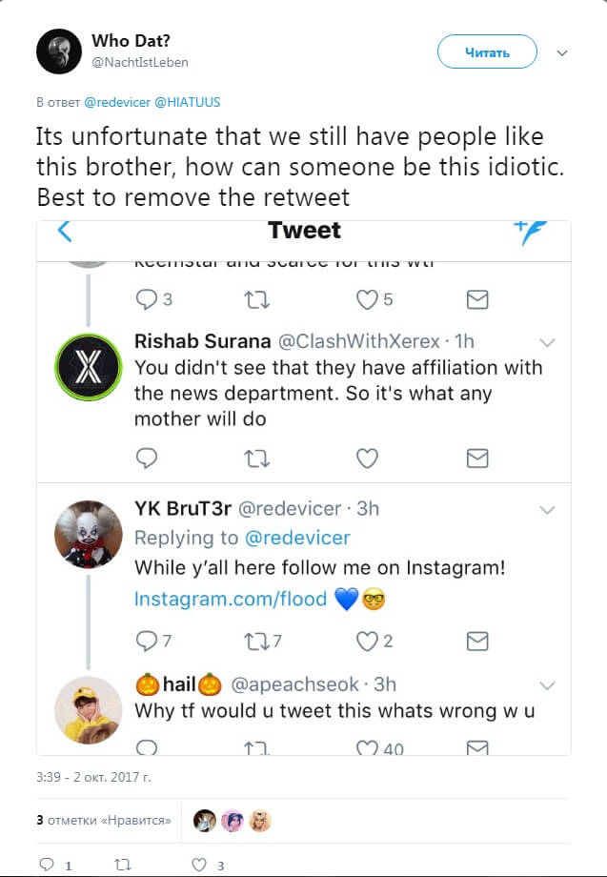Open the dropdown arrow on YK BruT3r's tweet
This screenshot has height=877, width=607.
(x=547, y=511)
